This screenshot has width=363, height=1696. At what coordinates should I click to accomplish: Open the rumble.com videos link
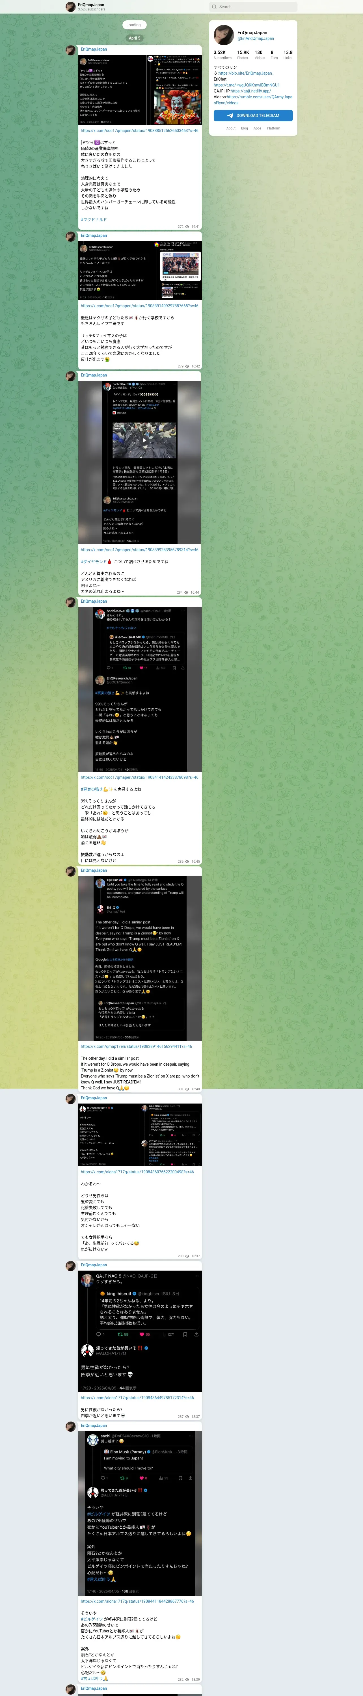tap(253, 100)
